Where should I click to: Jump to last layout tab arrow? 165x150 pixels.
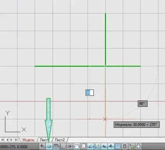click(x=16, y=140)
